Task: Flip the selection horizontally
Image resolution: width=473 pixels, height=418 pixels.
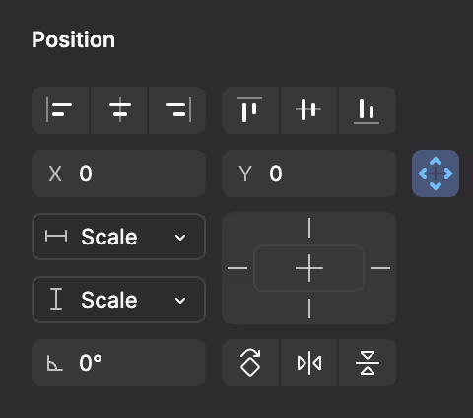Action: (308, 363)
